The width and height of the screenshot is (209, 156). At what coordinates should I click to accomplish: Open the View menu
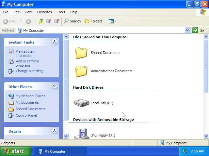(x=28, y=12)
